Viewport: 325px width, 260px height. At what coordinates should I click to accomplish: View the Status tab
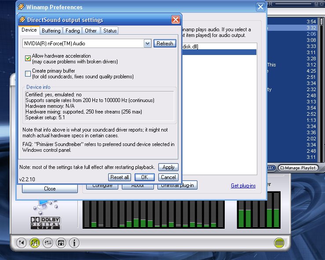[x=110, y=31]
